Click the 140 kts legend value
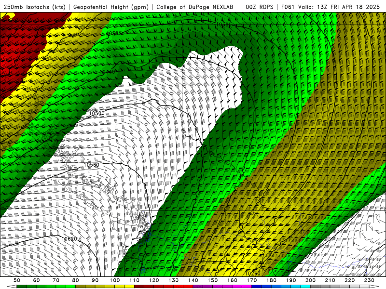The width and height of the screenshot is (386, 289). (193, 280)
